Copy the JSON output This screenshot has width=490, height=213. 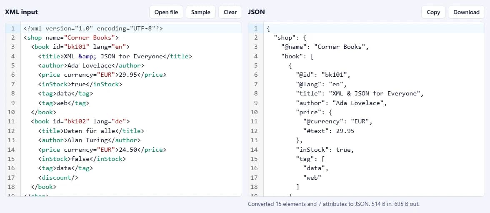tap(433, 12)
